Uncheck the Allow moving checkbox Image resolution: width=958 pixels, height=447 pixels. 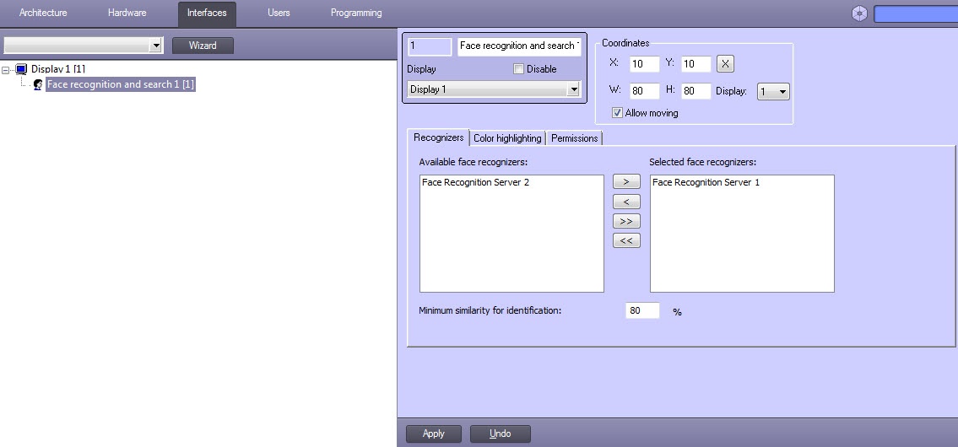(x=617, y=113)
